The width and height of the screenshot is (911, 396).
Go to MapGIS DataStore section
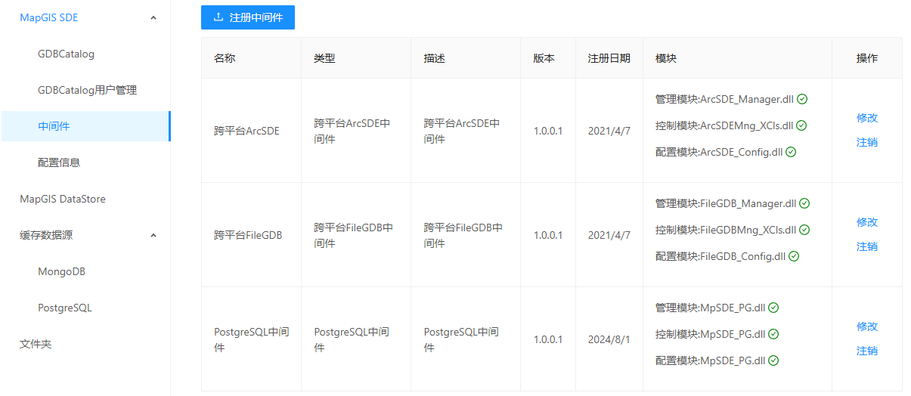pos(63,199)
